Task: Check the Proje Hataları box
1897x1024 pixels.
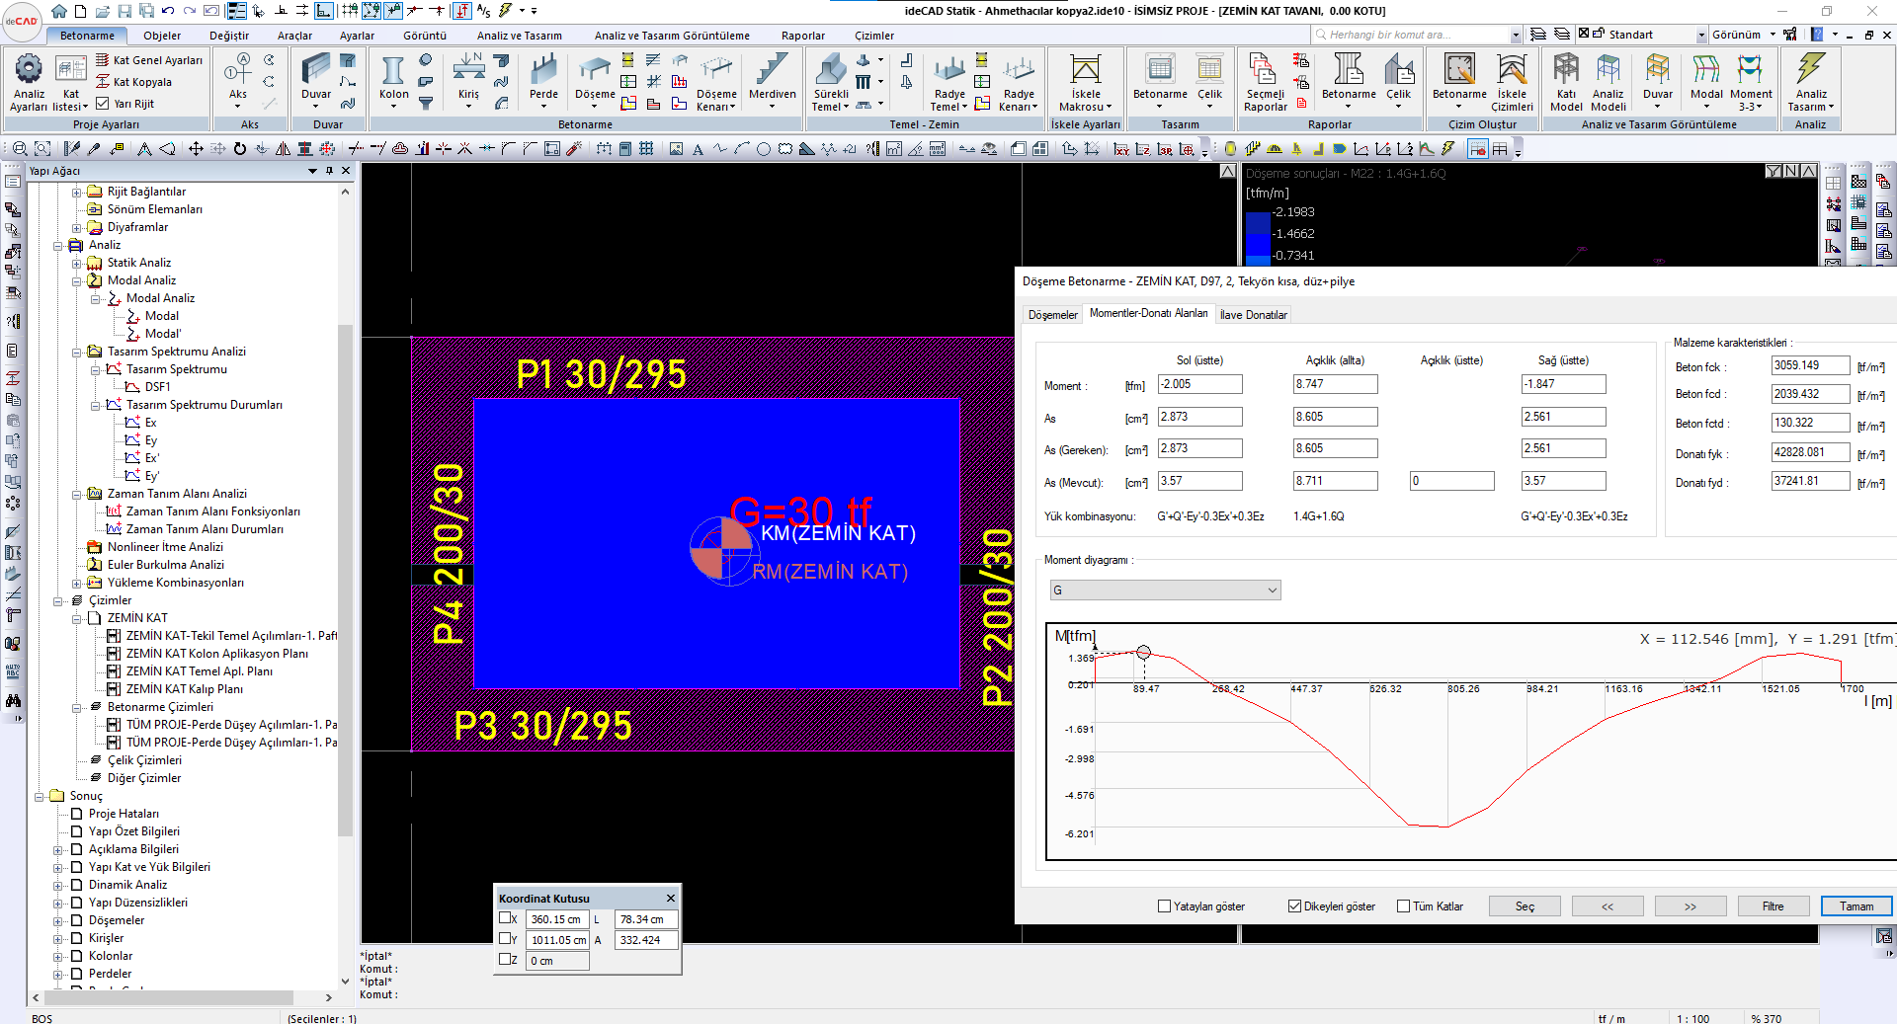Action: click(x=76, y=814)
